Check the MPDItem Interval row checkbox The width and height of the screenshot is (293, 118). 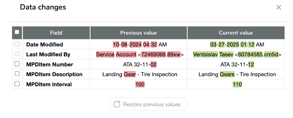pos(17,84)
